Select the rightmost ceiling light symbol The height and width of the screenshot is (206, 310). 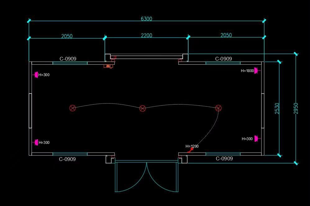click(218, 108)
